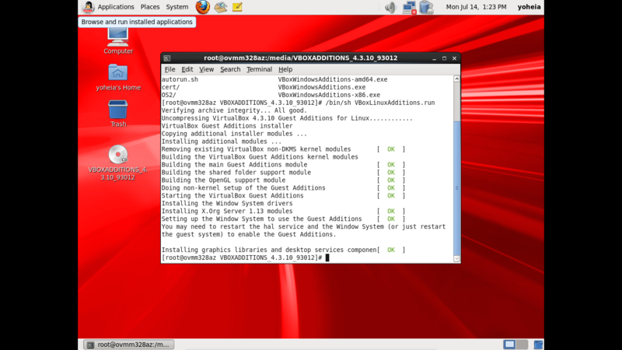Click the date and time clock
Screen dimensions: 622x350
(476, 7)
